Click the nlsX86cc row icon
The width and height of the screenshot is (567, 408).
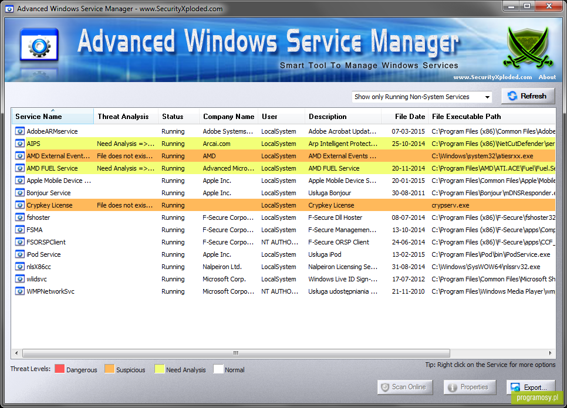point(19,267)
